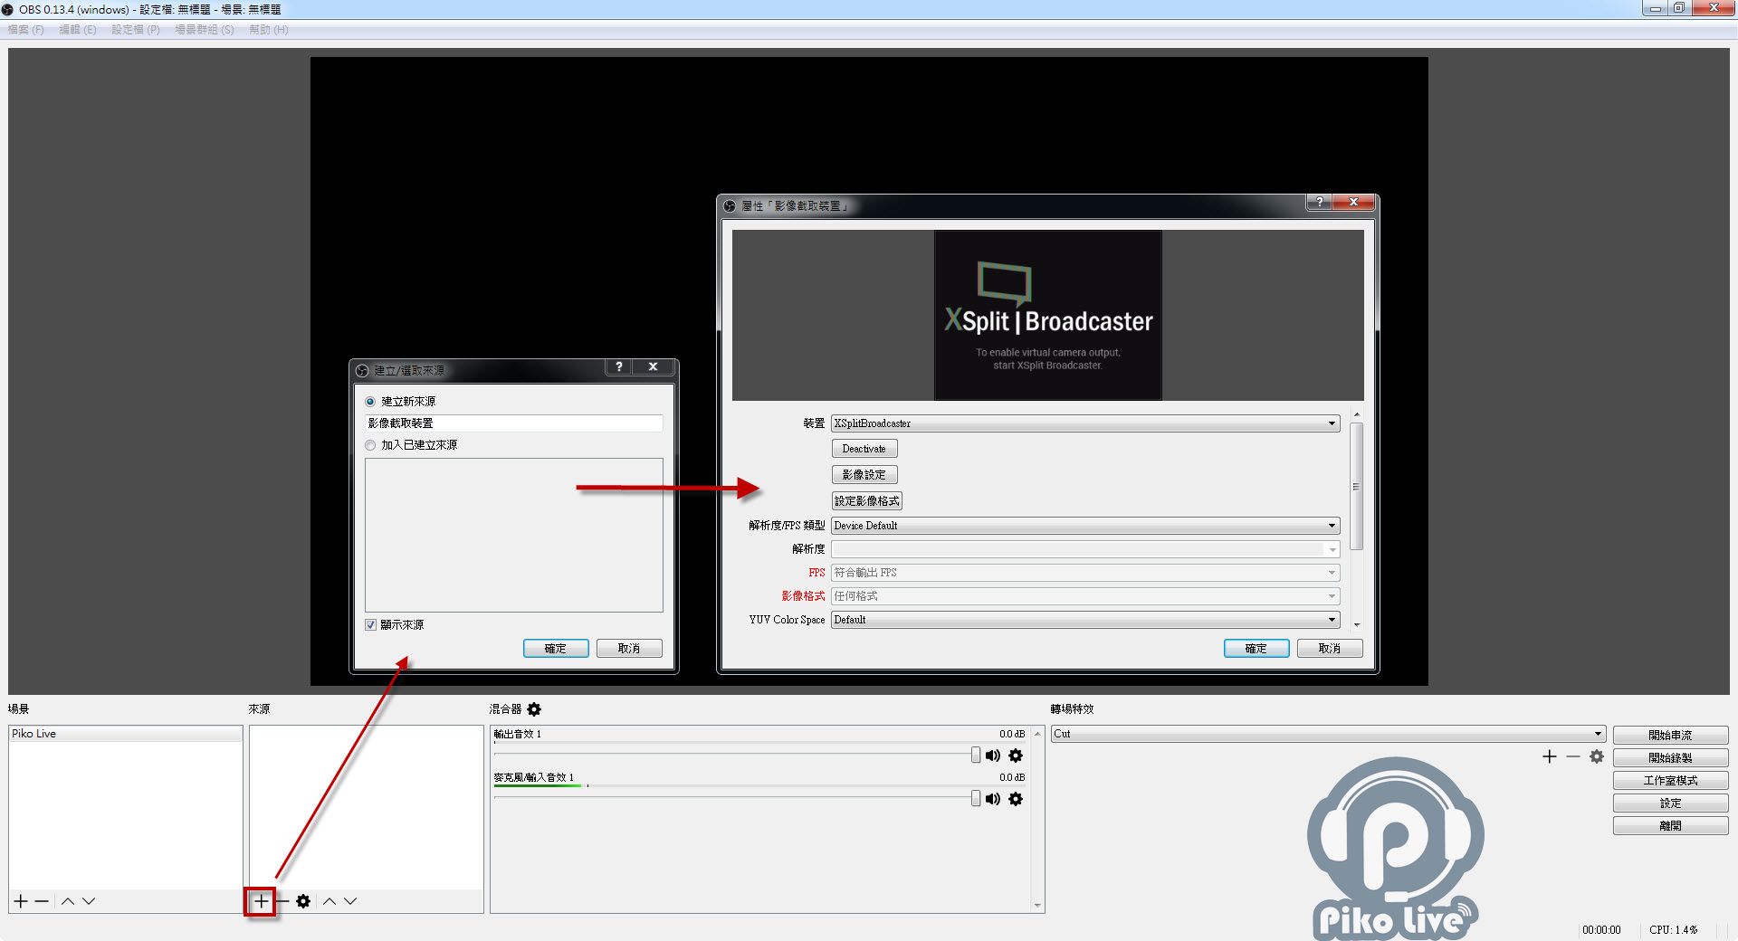Open the 影像格式 任何格式 dropdown
1738x941 pixels.
pos(1085,596)
